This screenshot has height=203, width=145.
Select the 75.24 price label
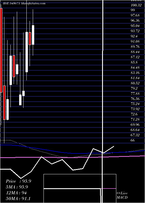135,104
